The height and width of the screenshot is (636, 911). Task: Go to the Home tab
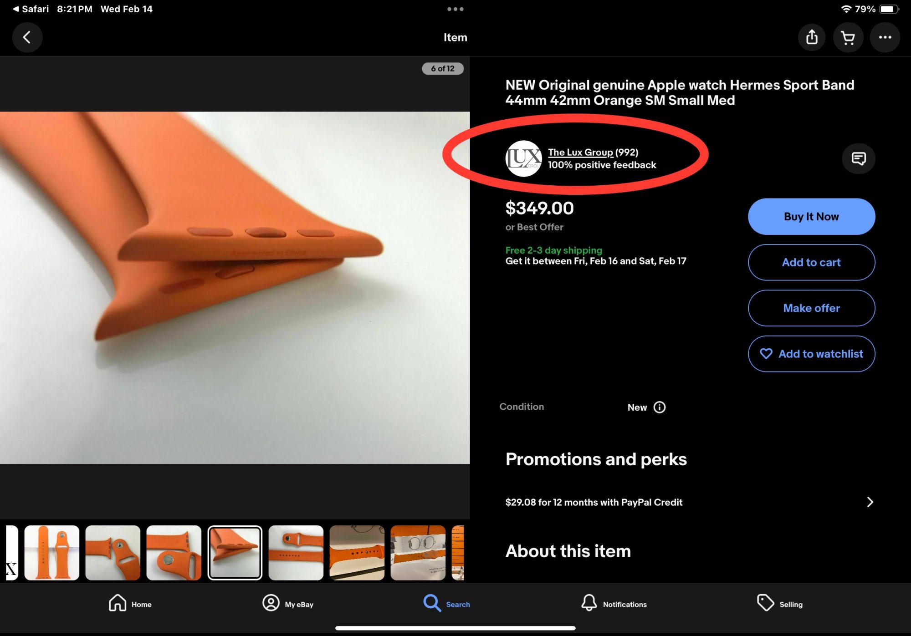[x=130, y=603]
